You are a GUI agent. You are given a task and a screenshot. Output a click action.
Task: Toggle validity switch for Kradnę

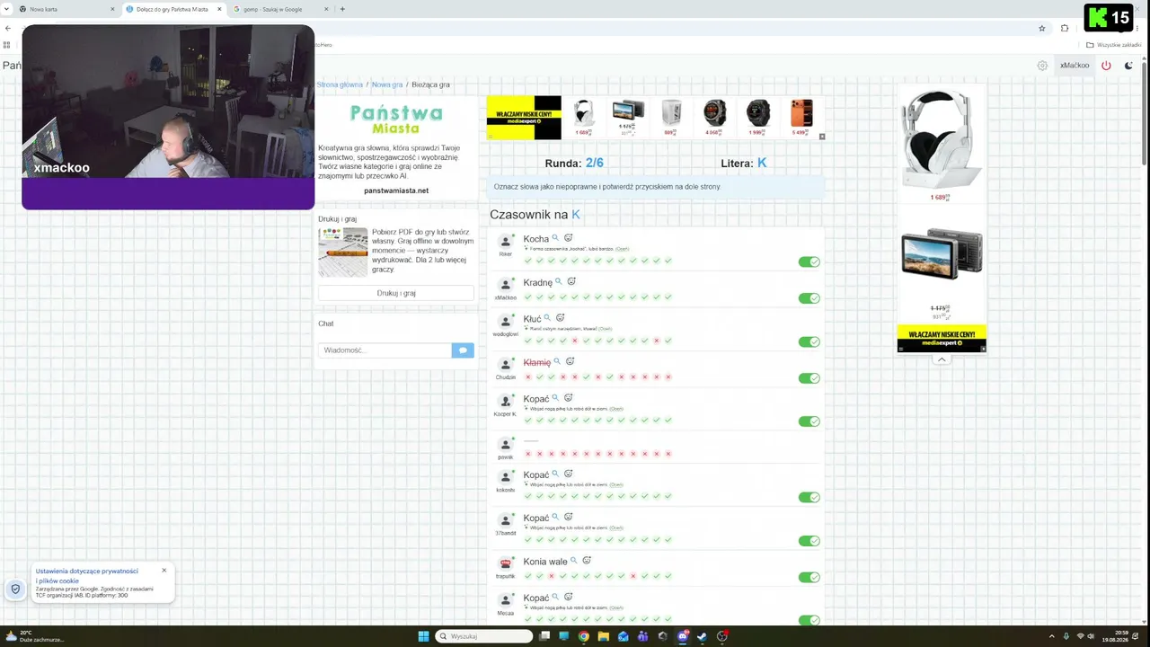[x=809, y=298]
